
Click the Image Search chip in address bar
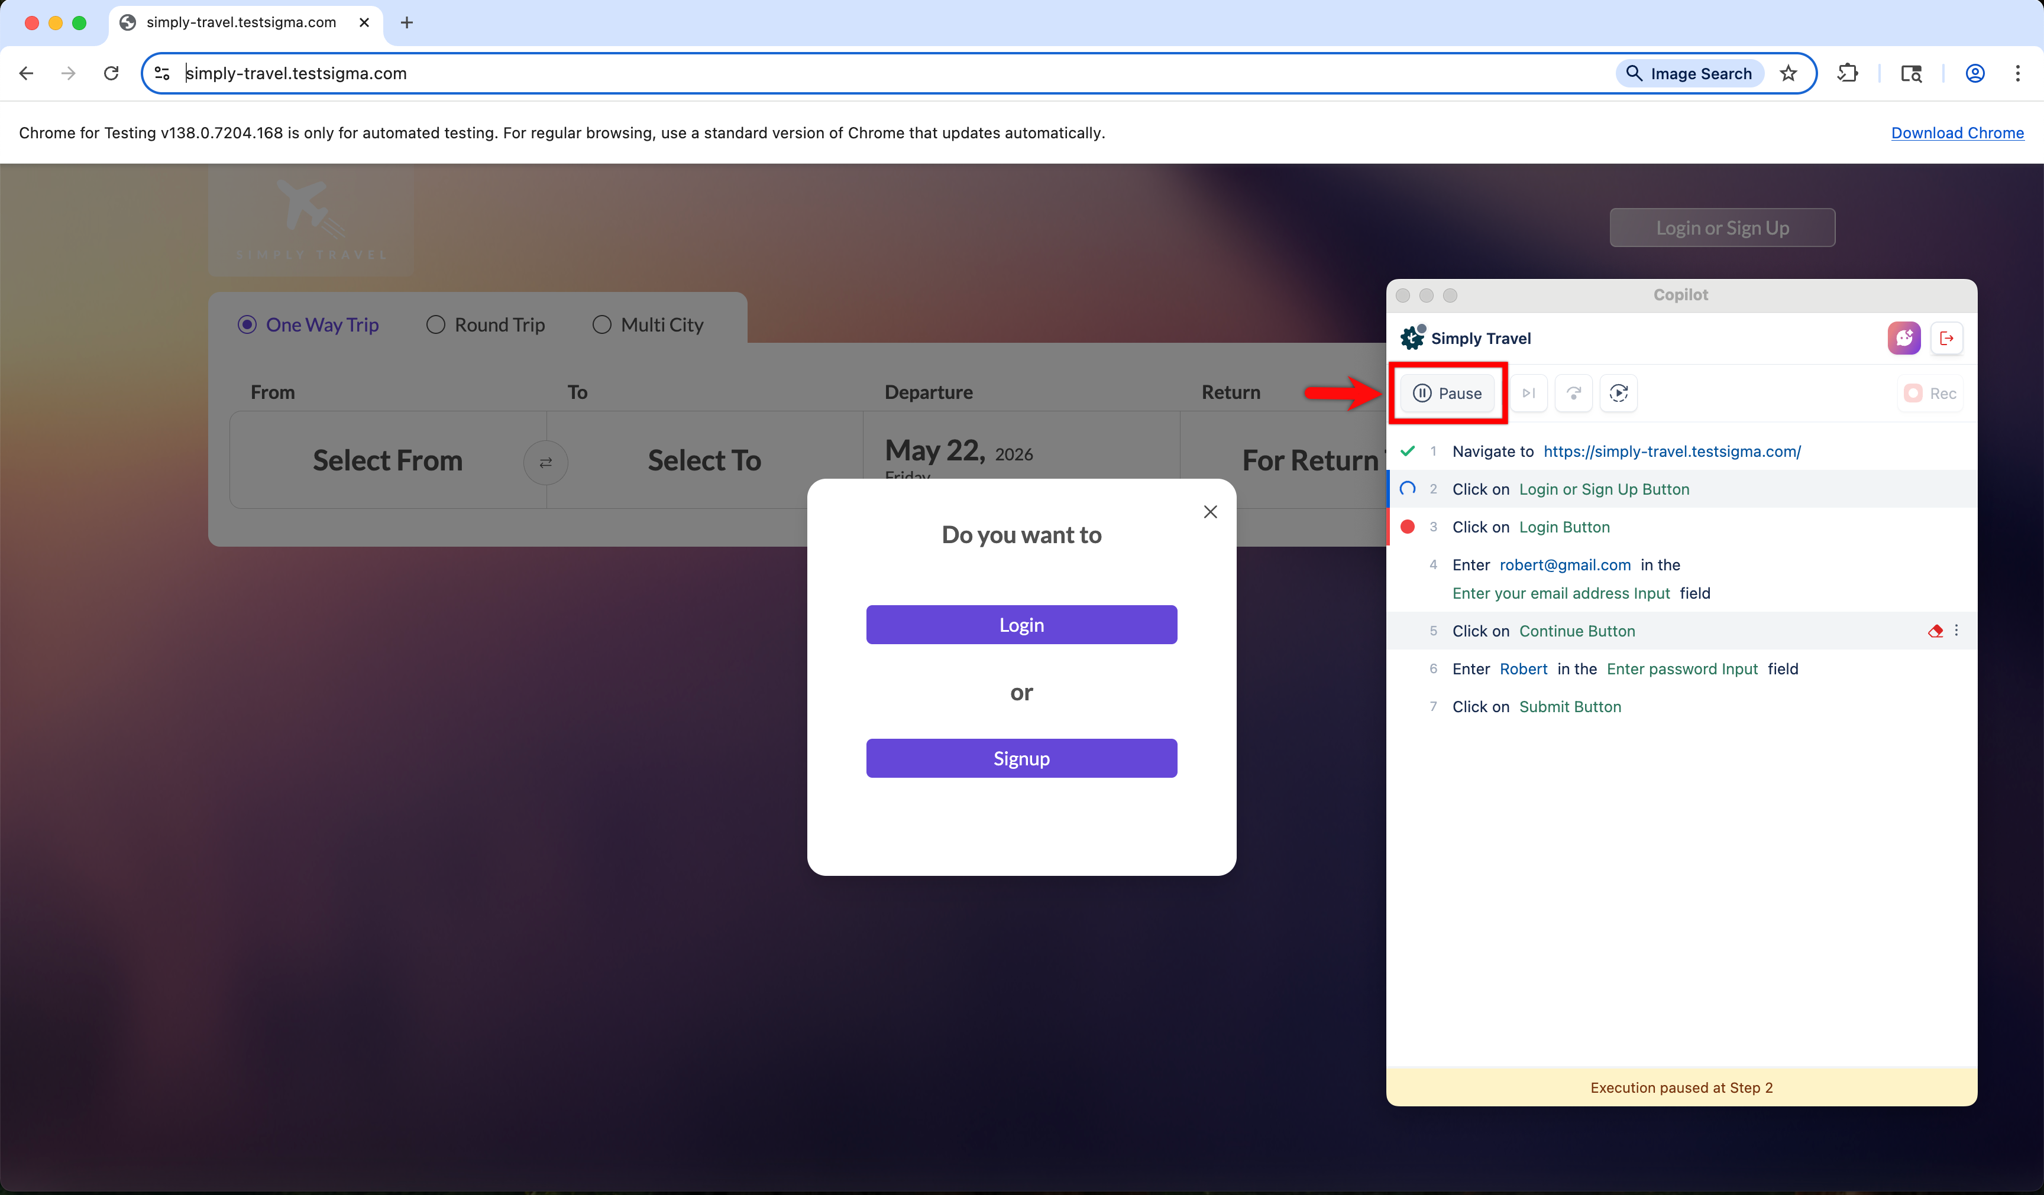[x=1690, y=74]
